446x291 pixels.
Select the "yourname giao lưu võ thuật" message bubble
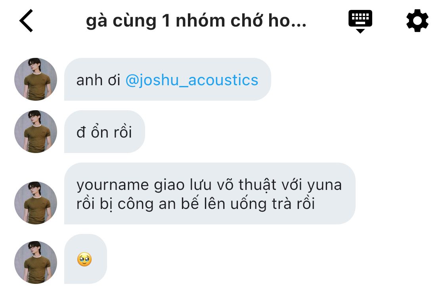(x=210, y=193)
